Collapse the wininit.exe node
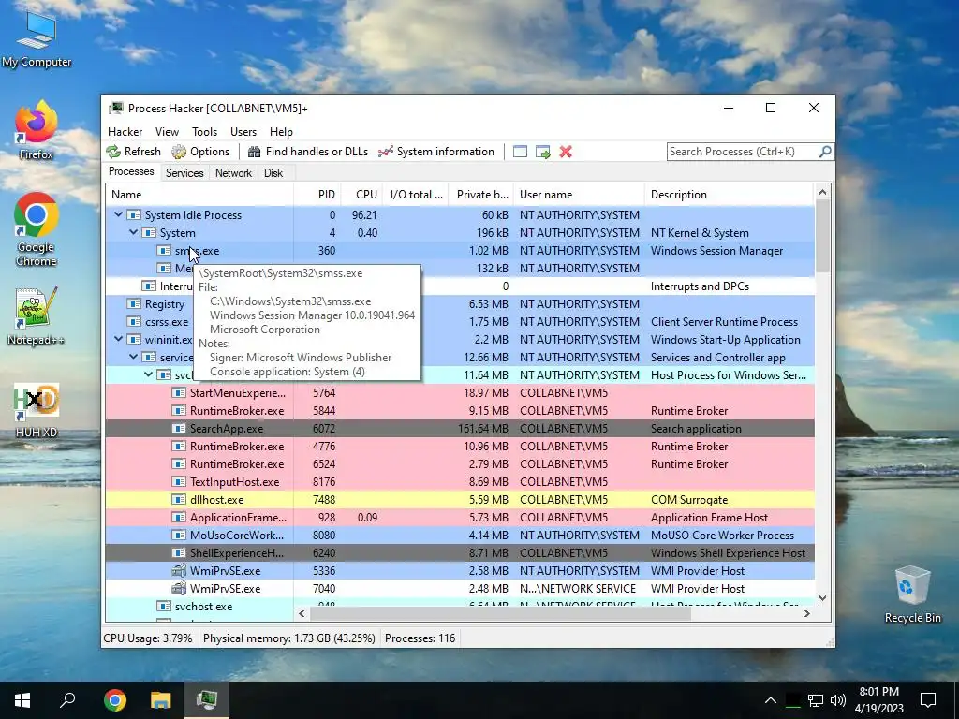This screenshot has width=959, height=719. [118, 339]
